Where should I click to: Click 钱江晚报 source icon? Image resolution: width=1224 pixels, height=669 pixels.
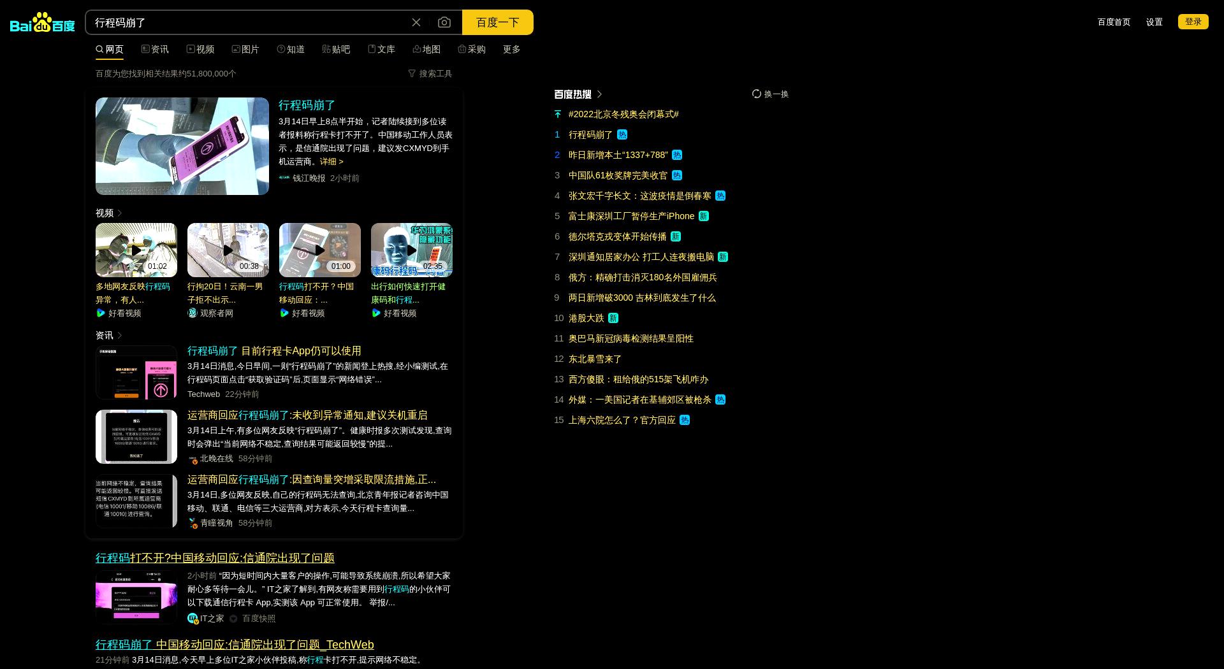click(284, 178)
